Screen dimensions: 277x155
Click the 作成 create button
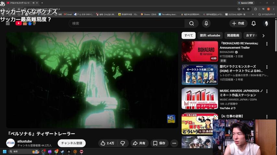(238, 23)
